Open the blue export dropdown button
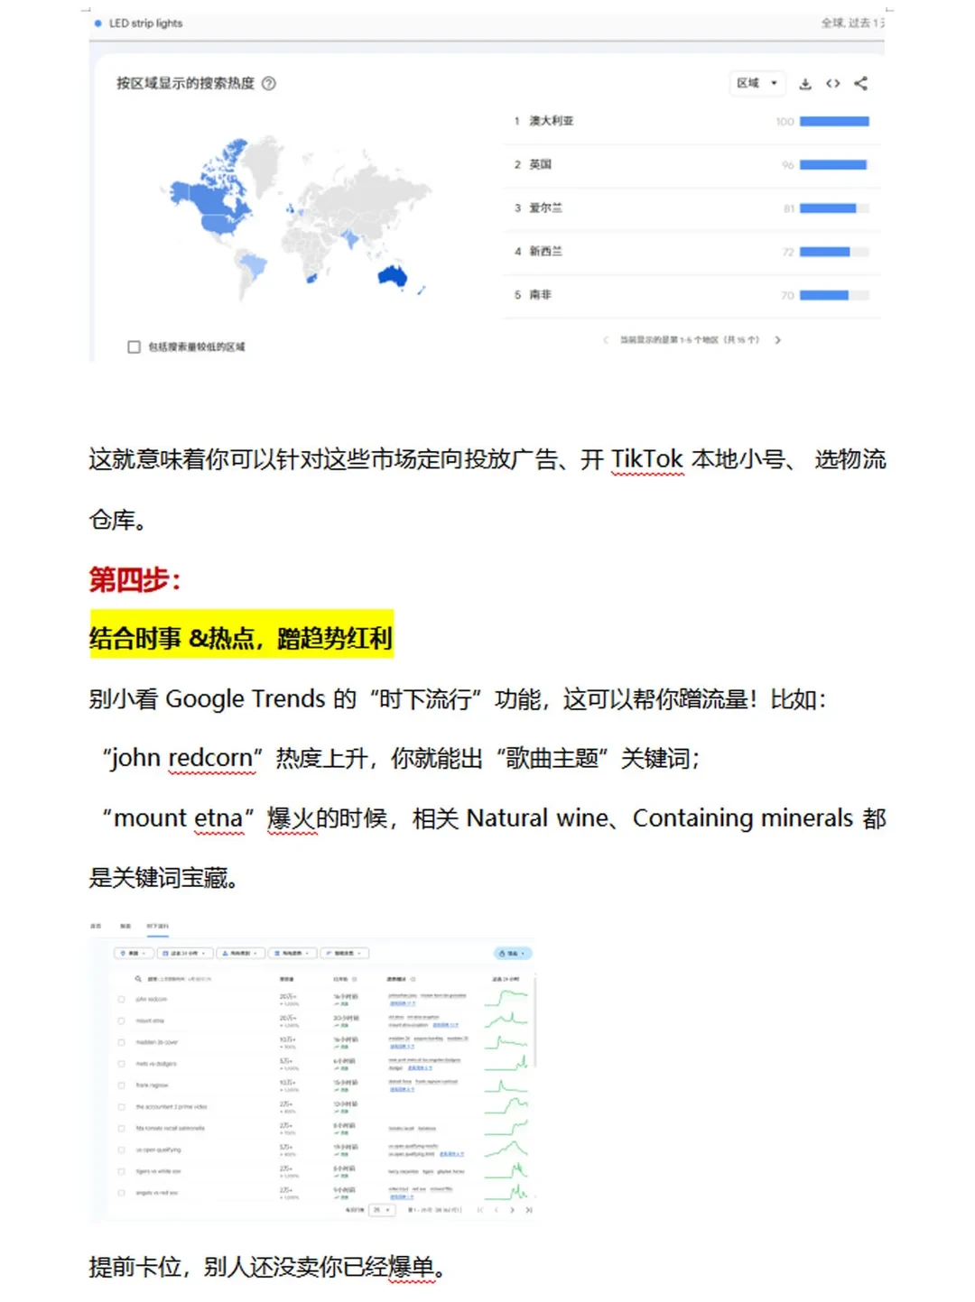Image resolution: width=975 pixels, height=1302 pixels. point(513,953)
